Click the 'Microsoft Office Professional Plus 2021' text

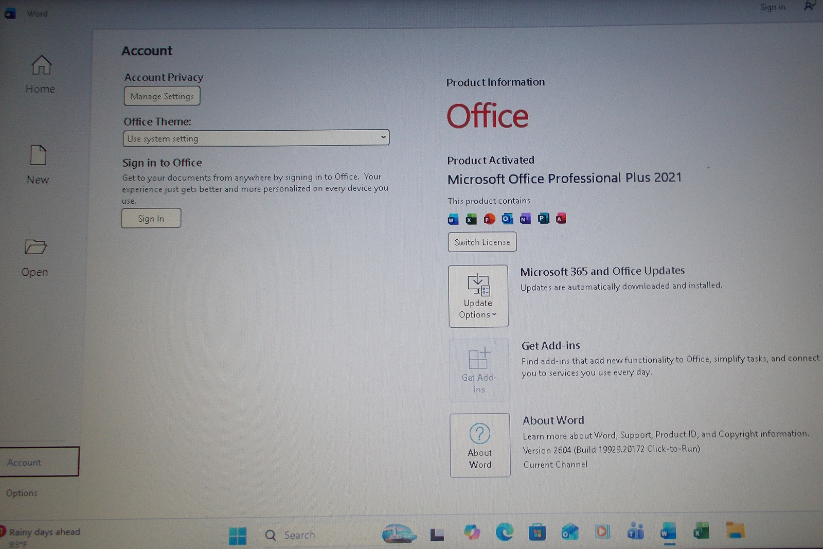click(x=564, y=178)
